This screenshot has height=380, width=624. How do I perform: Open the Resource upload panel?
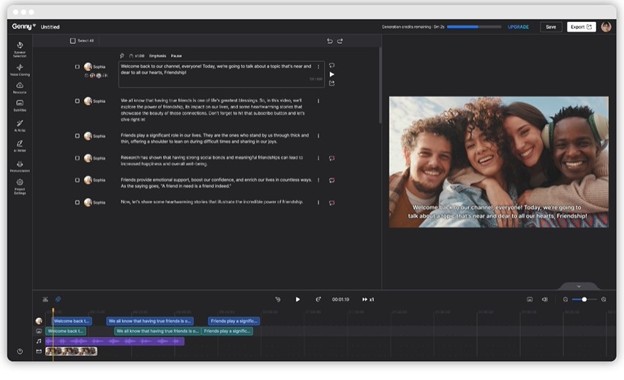point(20,88)
